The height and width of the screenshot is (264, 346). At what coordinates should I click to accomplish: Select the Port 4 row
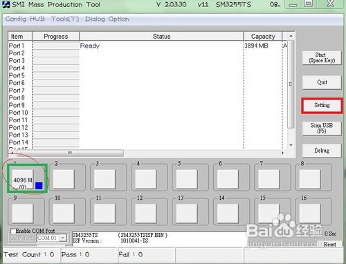coord(147,68)
